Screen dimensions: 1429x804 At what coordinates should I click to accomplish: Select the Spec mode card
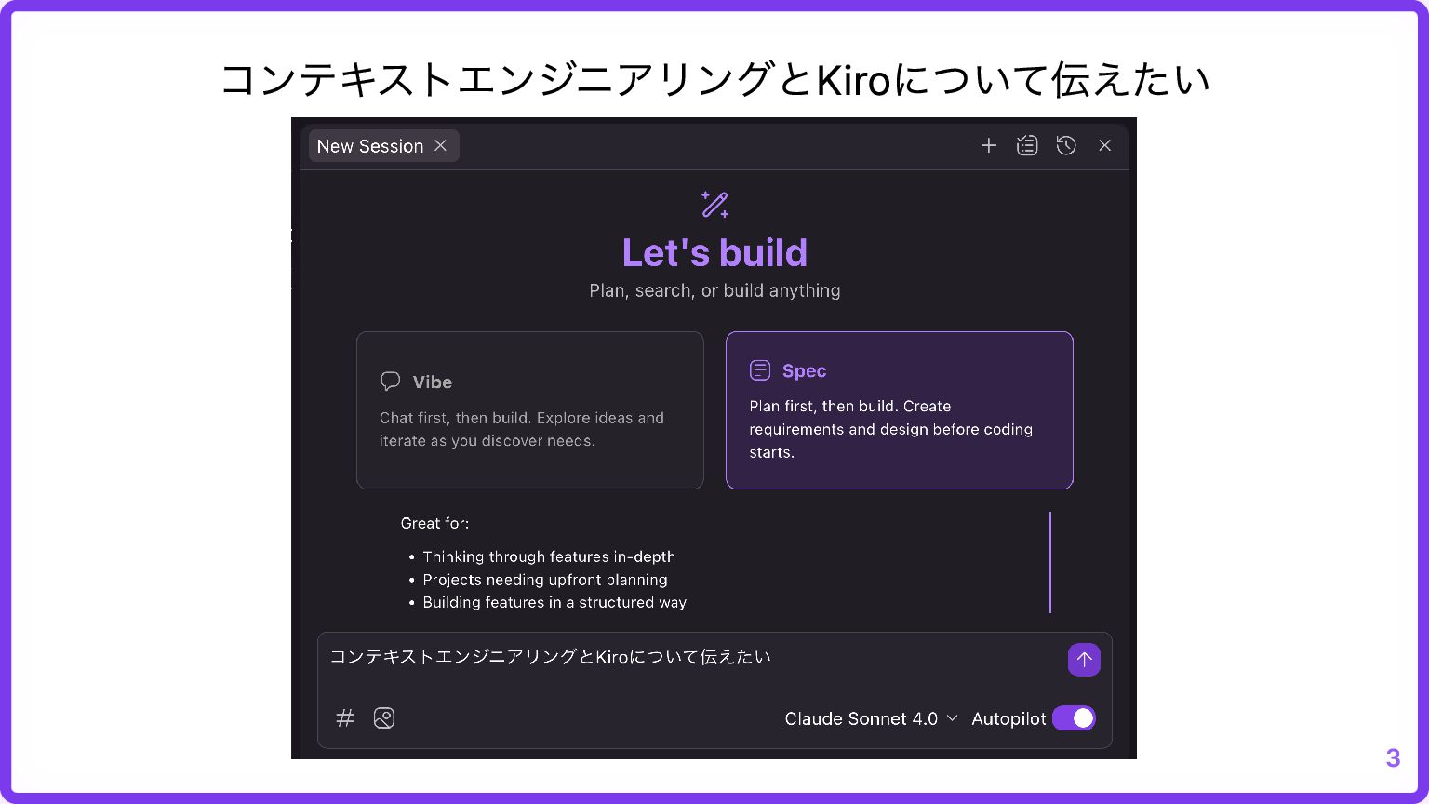(900, 410)
